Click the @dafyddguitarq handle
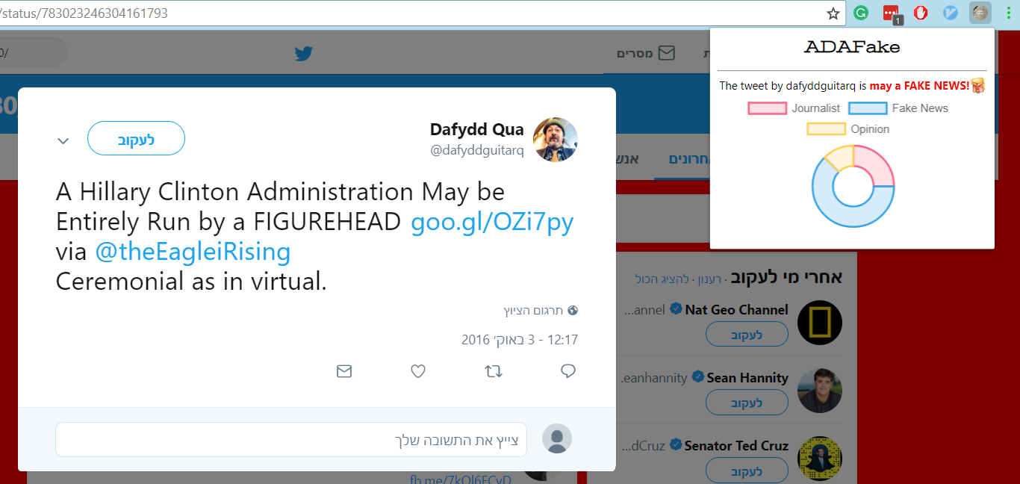Screen dimensions: 1020x484 click(x=477, y=150)
